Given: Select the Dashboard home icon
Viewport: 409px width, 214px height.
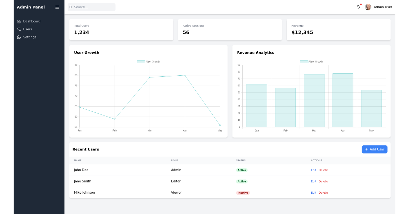Looking at the screenshot, I should click(19, 21).
